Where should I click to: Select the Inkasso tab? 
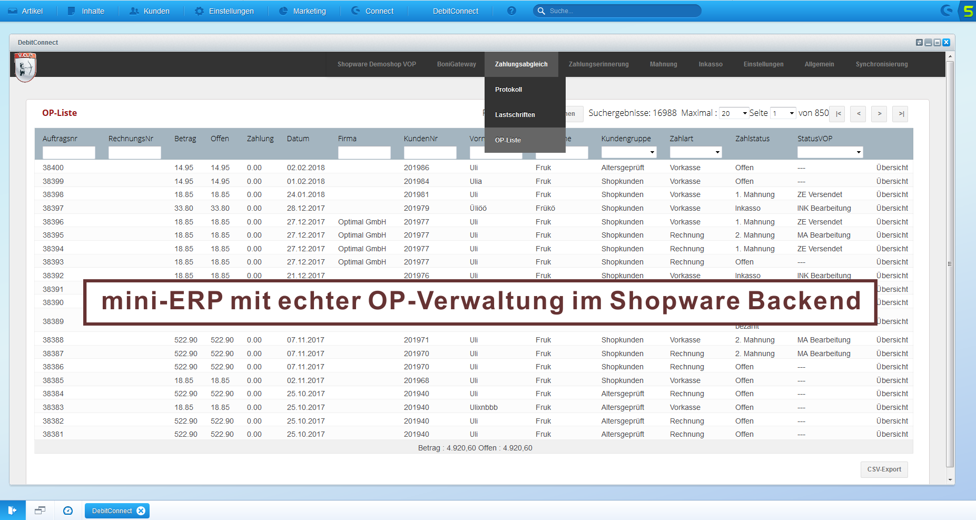pyautogui.click(x=711, y=64)
